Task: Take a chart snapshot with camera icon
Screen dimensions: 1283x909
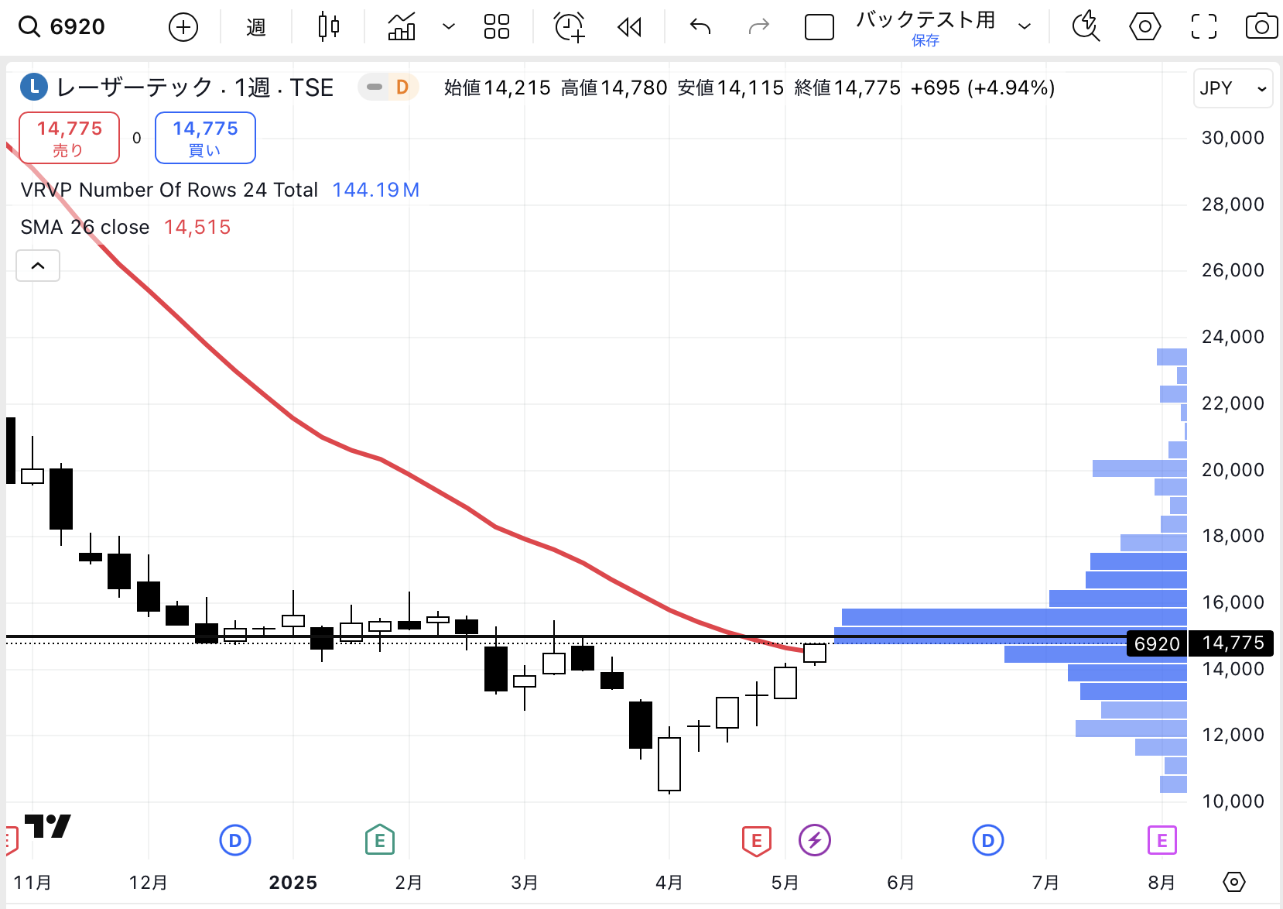Action: coord(1261,27)
